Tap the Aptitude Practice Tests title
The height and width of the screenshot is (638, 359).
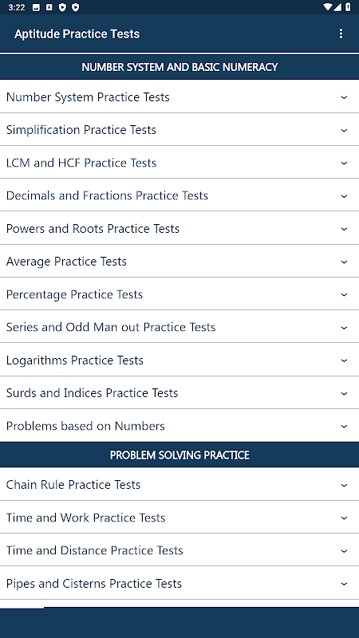[77, 33]
